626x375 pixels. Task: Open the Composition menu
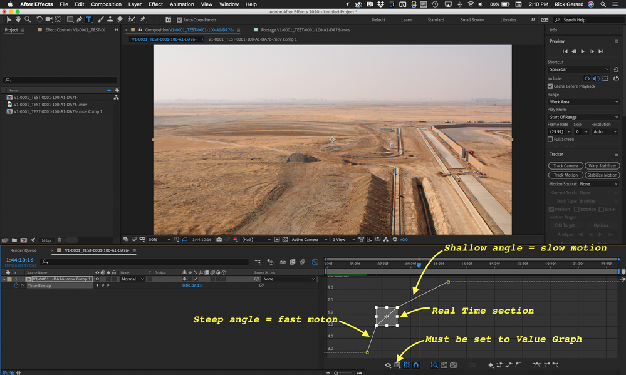[x=106, y=4]
